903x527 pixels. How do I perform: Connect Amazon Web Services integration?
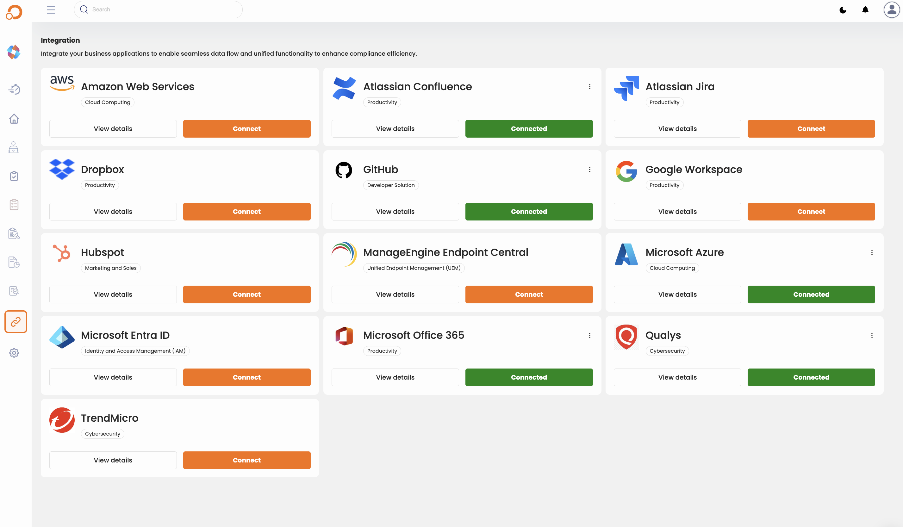pos(246,129)
